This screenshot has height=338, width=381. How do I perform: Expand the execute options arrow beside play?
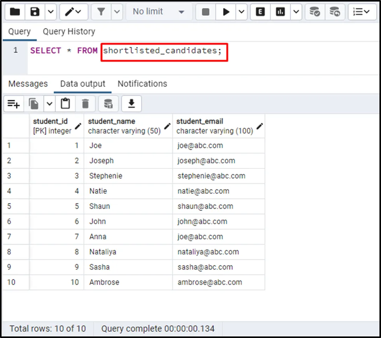click(241, 12)
